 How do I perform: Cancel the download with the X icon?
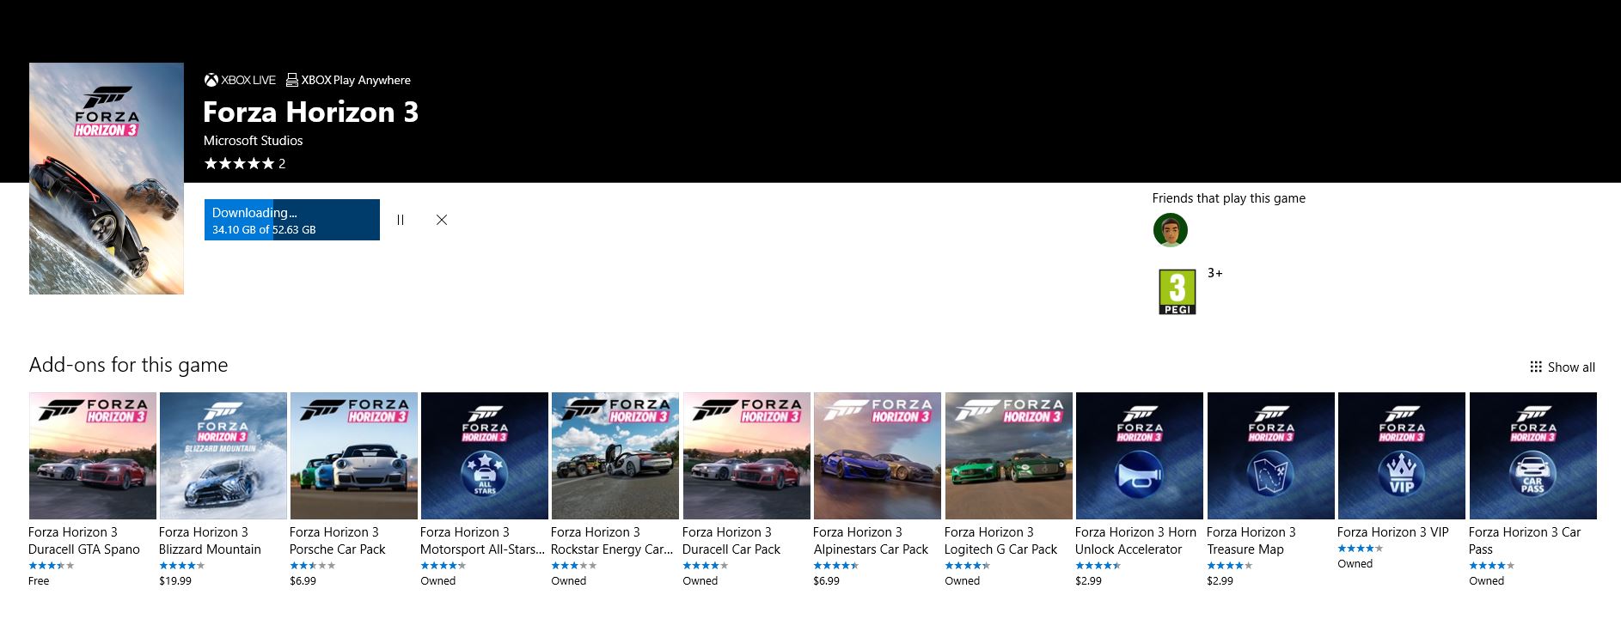(x=442, y=220)
